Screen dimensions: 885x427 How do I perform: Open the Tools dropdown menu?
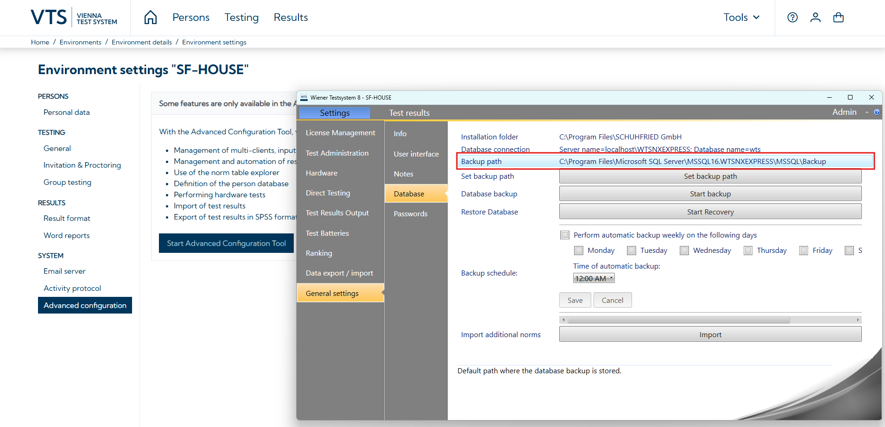741,18
